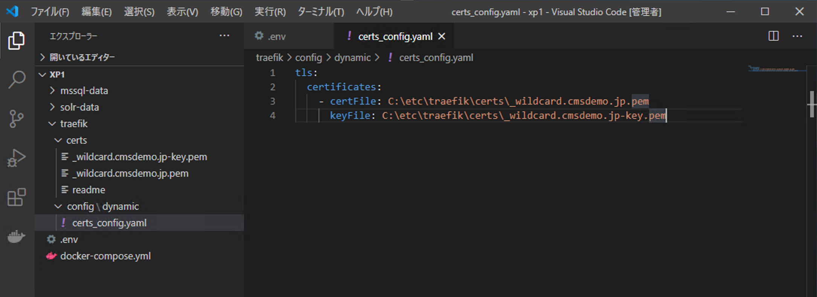Expand the solr-data folder
Screen dimensions: 817x297
pos(52,107)
